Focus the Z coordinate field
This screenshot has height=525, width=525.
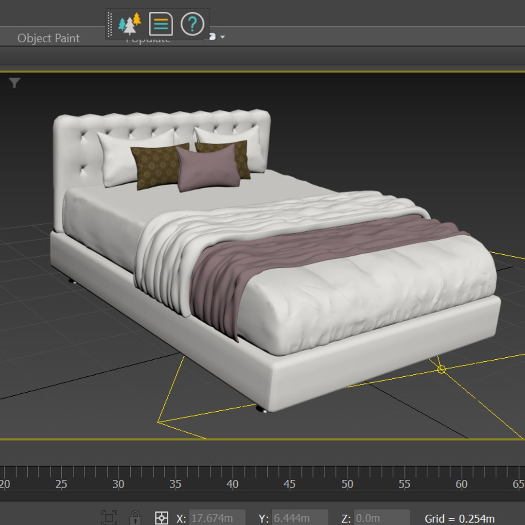[x=382, y=518]
